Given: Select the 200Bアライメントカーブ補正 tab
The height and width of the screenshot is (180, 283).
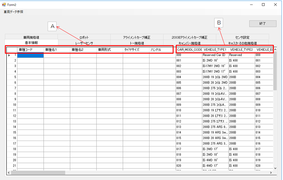Looking at the screenshot, I should tap(189, 37).
